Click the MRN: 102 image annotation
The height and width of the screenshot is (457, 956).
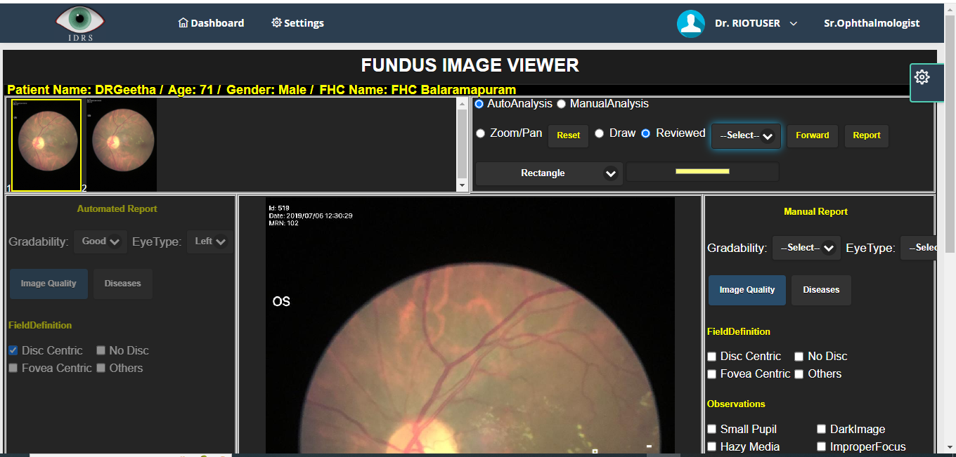pos(284,223)
